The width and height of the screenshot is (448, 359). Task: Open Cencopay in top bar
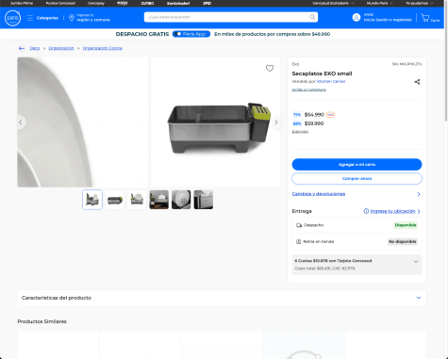coord(96,3)
